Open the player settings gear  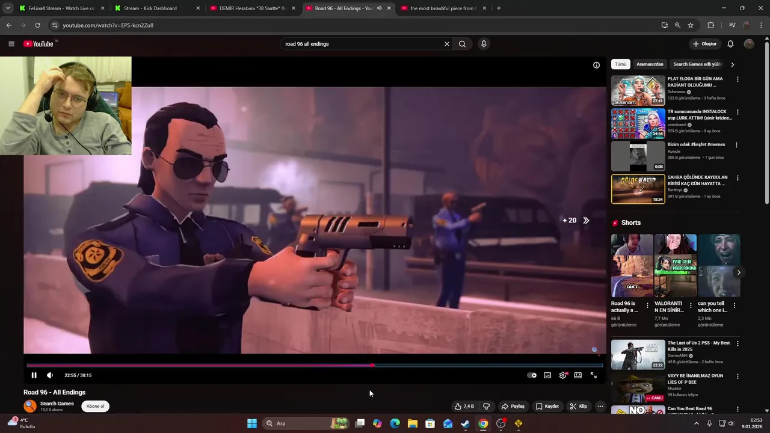coord(563,375)
